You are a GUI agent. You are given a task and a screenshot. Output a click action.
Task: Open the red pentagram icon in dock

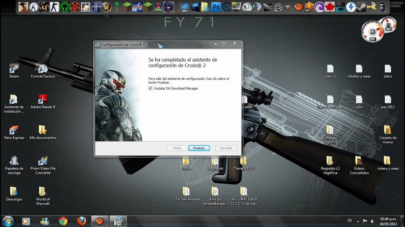pyautogui.click(x=75, y=7)
